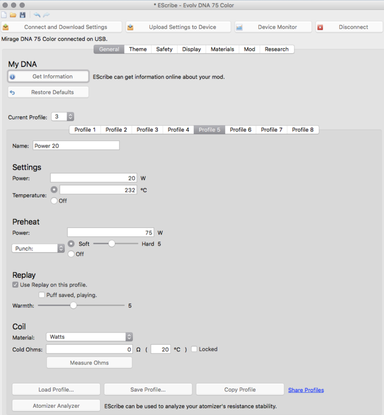Screen dimensions: 384x415
Task: Select the Profile 6 tab
Action: click(241, 129)
